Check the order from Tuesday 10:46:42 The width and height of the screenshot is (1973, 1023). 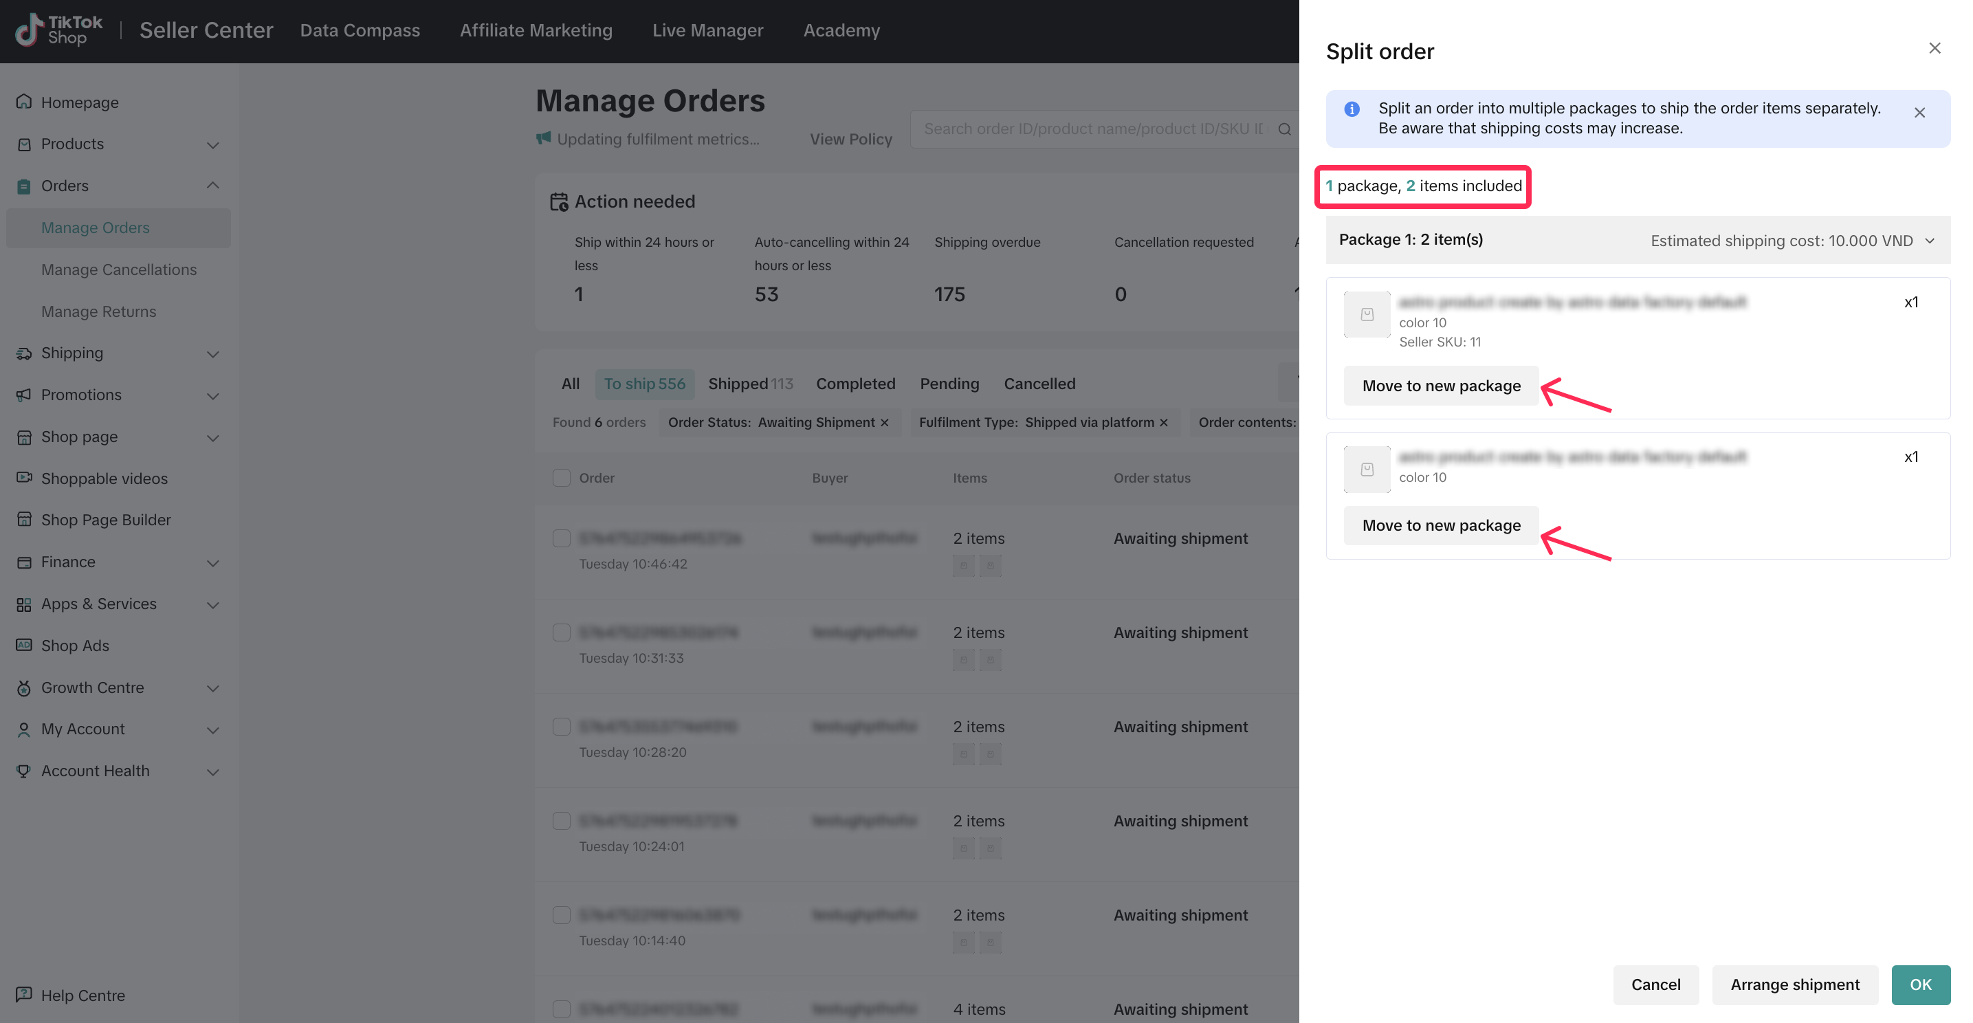click(x=562, y=538)
